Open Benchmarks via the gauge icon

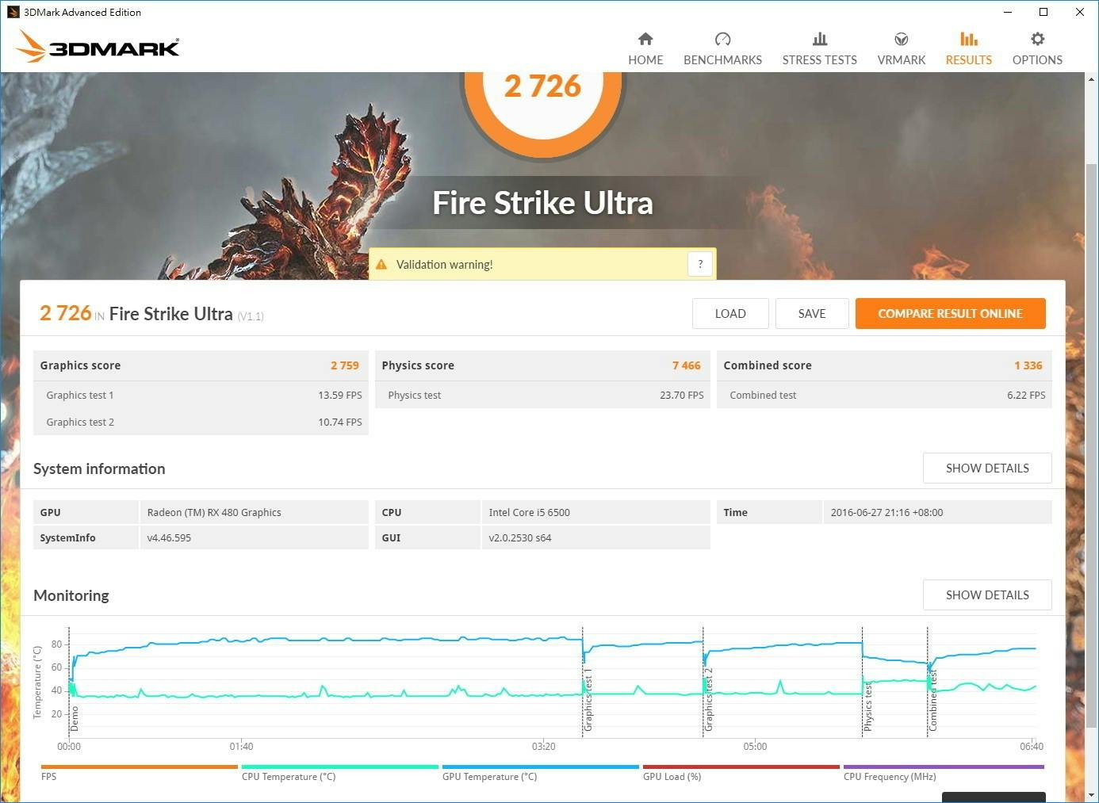pyautogui.click(x=722, y=39)
